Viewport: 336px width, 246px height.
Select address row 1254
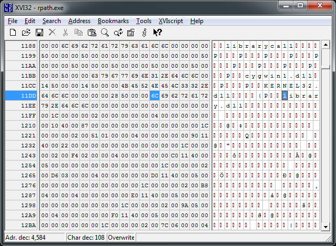click(21, 165)
